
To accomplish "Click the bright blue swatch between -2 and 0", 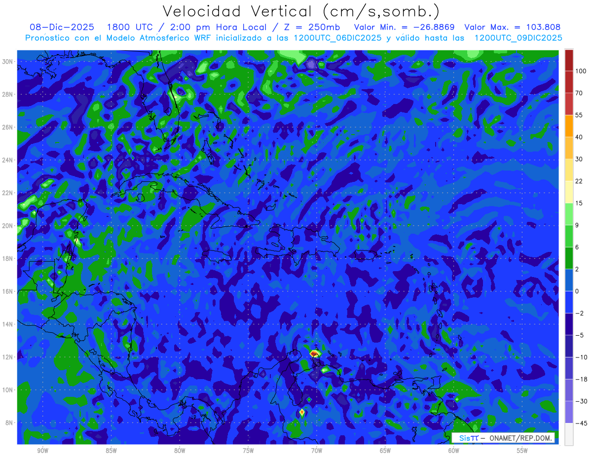I will click(569, 302).
